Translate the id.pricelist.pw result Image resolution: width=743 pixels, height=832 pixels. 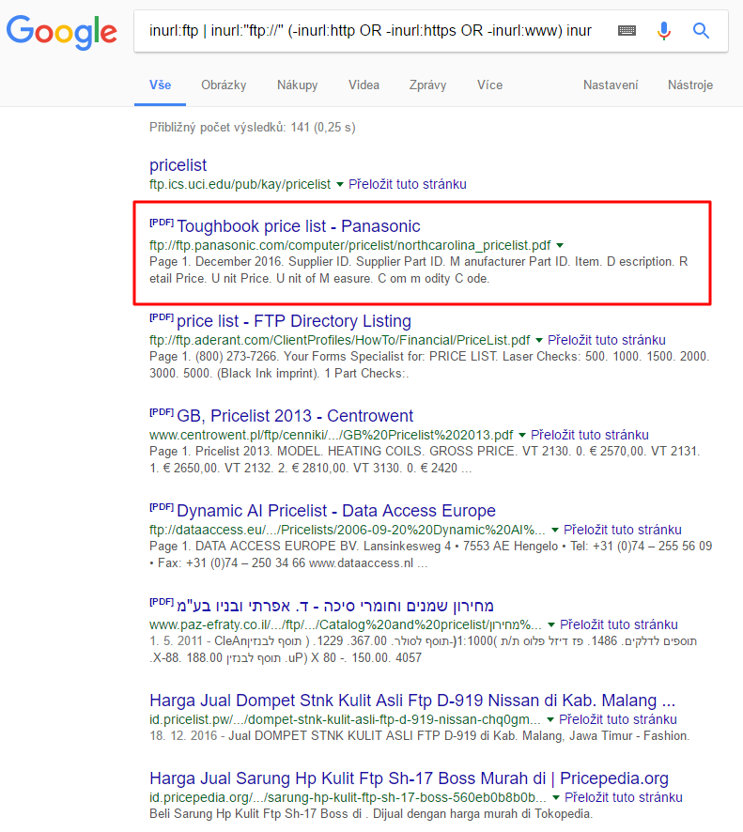point(618,719)
